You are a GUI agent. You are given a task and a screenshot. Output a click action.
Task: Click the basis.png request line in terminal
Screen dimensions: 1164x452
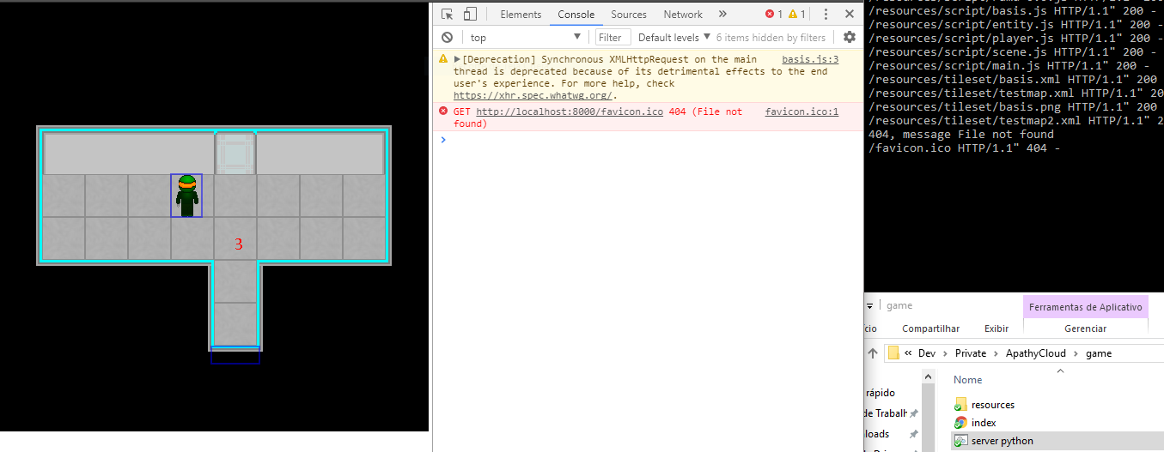[1013, 107]
